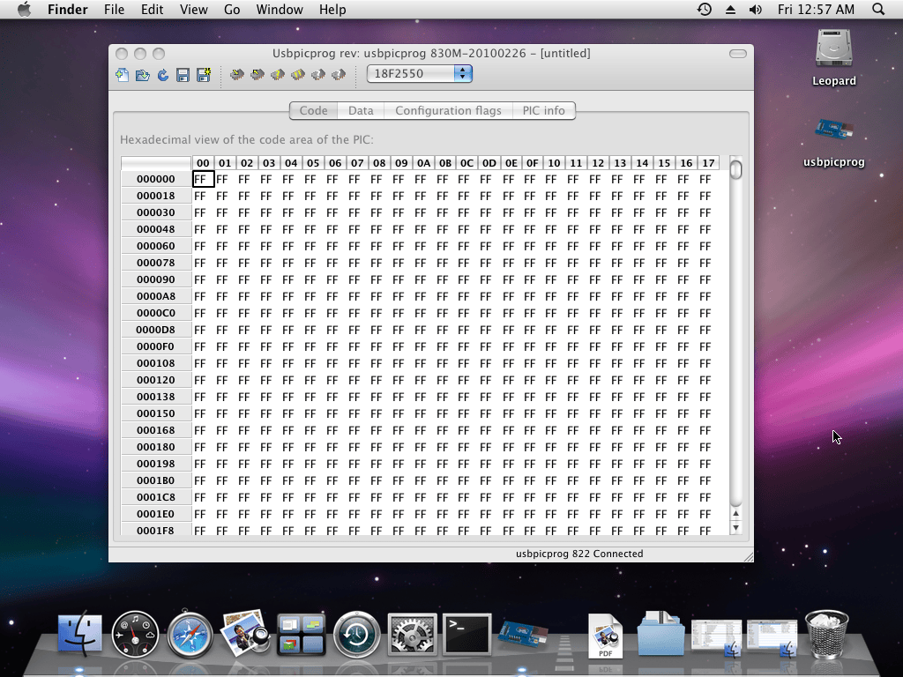Open the Go menu

tap(232, 10)
